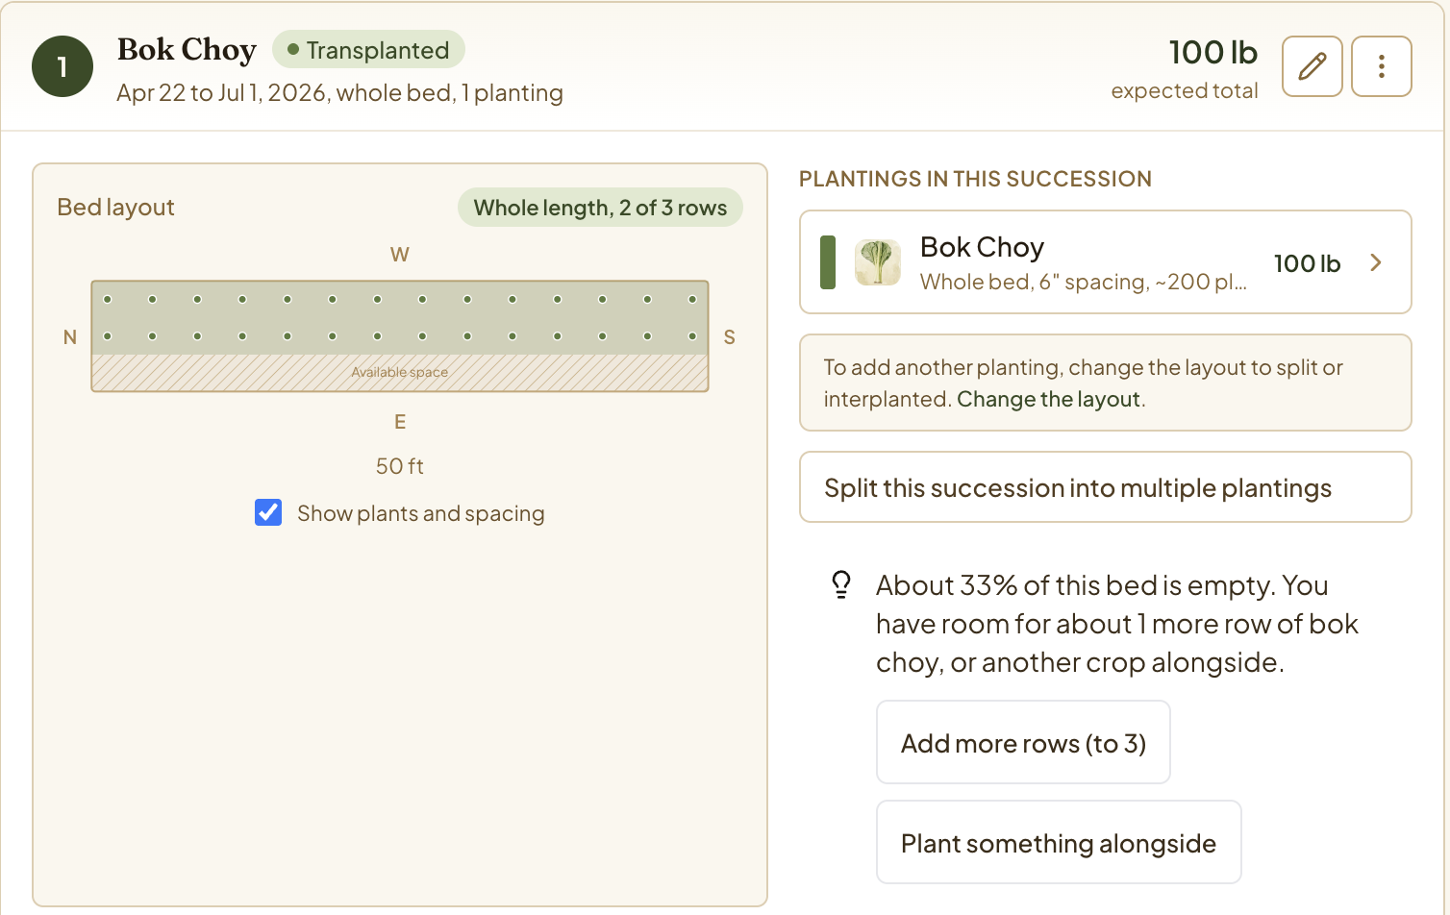Click Whole length, 2 of 3 rows pill

click(600, 208)
